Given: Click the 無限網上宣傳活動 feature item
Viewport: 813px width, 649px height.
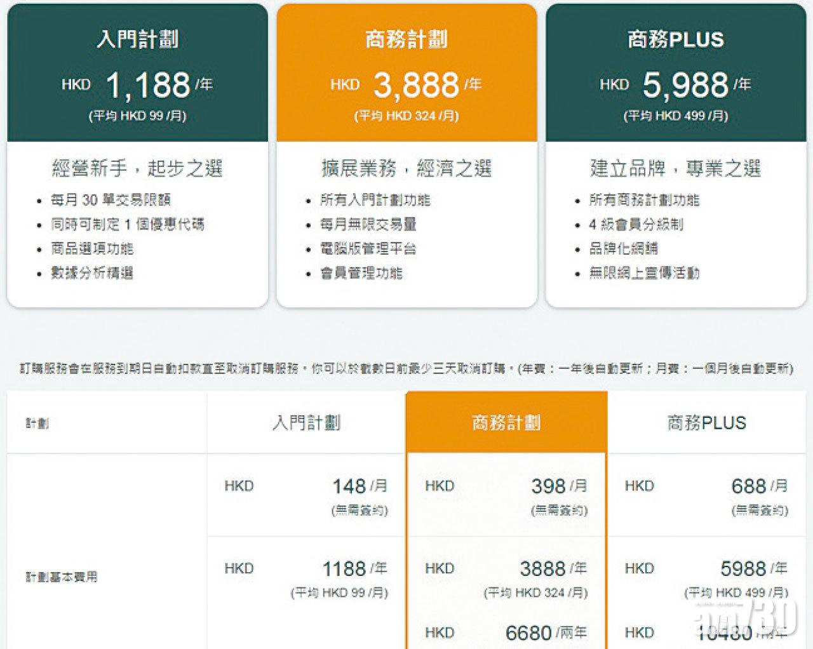Looking at the screenshot, I should click(644, 273).
